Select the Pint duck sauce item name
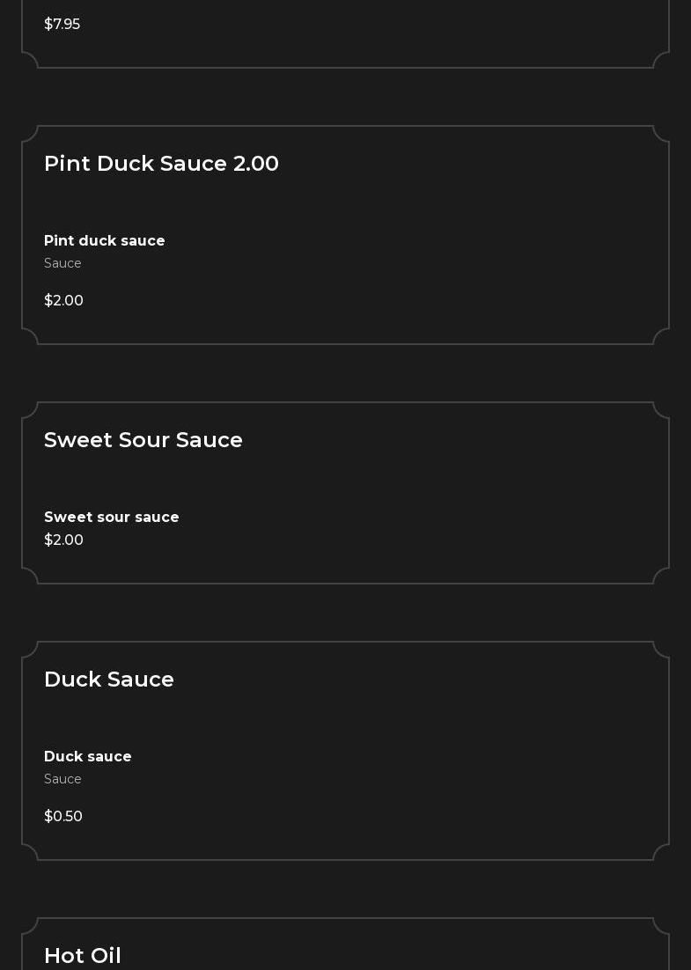The width and height of the screenshot is (691, 970). pos(105,241)
